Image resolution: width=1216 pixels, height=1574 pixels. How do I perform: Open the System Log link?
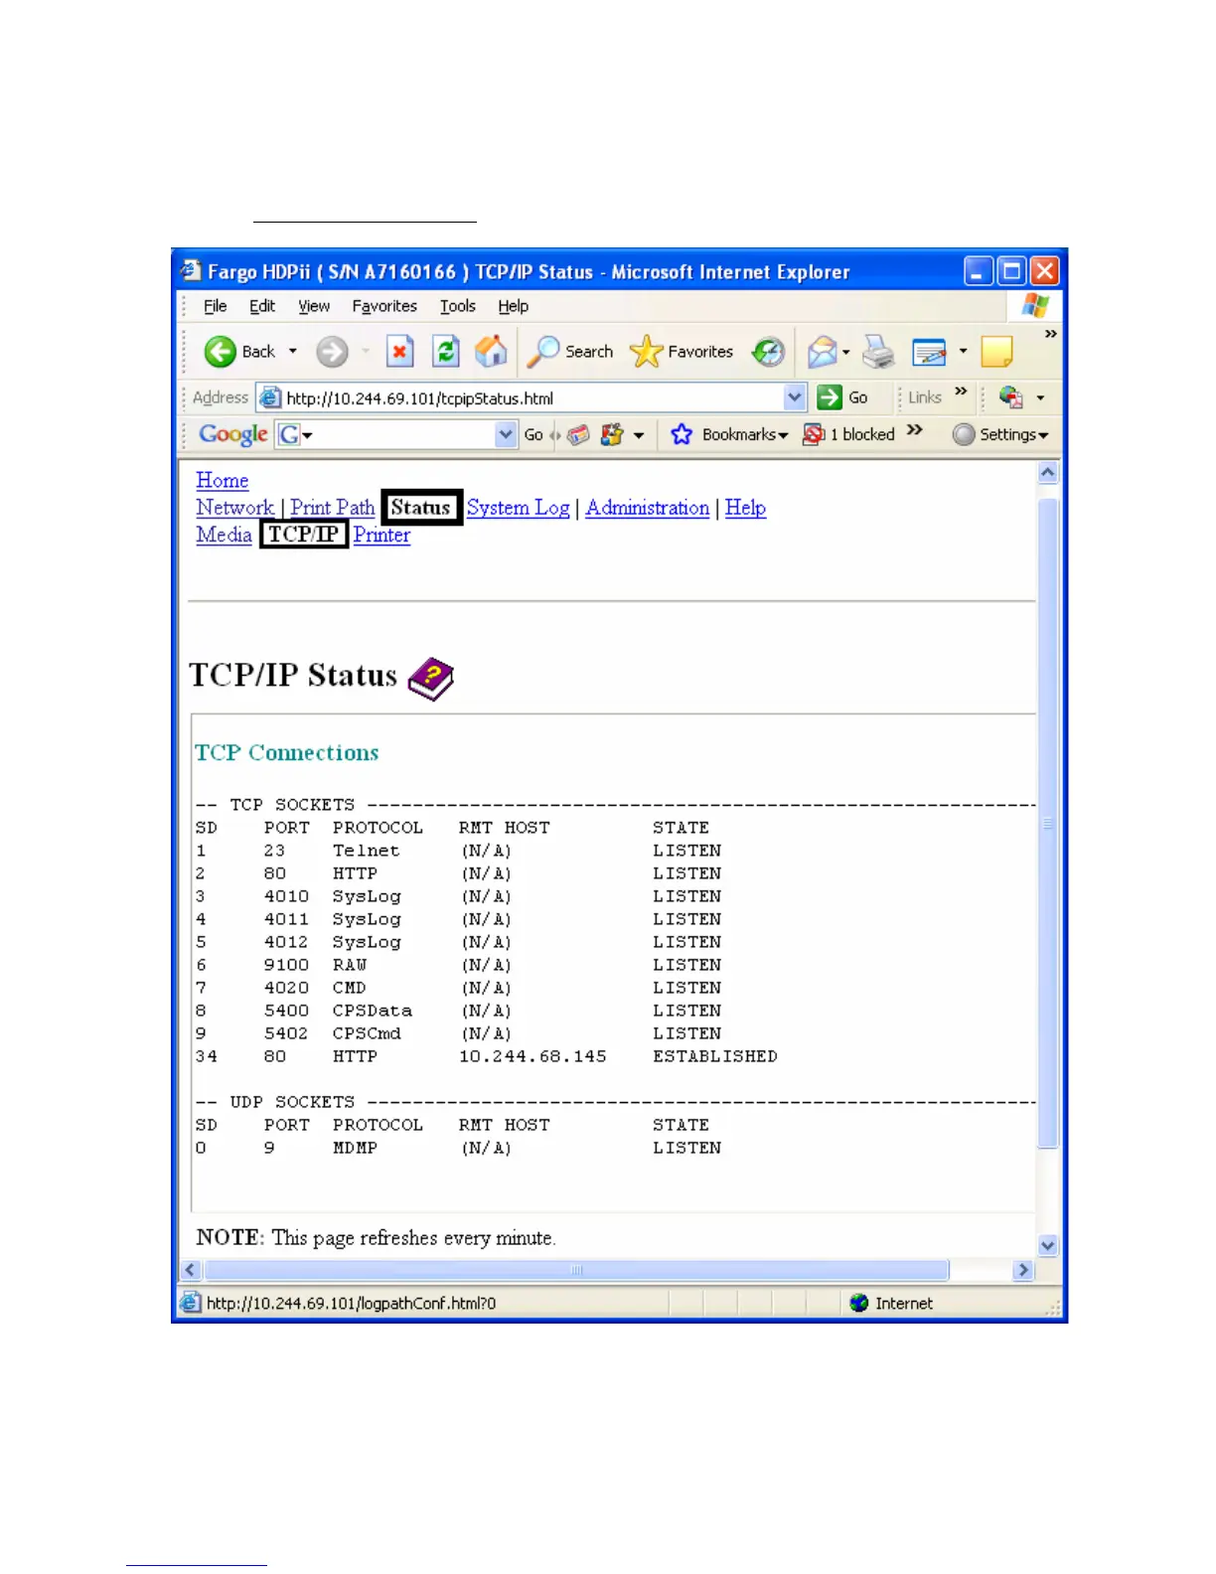[x=519, y=508]
